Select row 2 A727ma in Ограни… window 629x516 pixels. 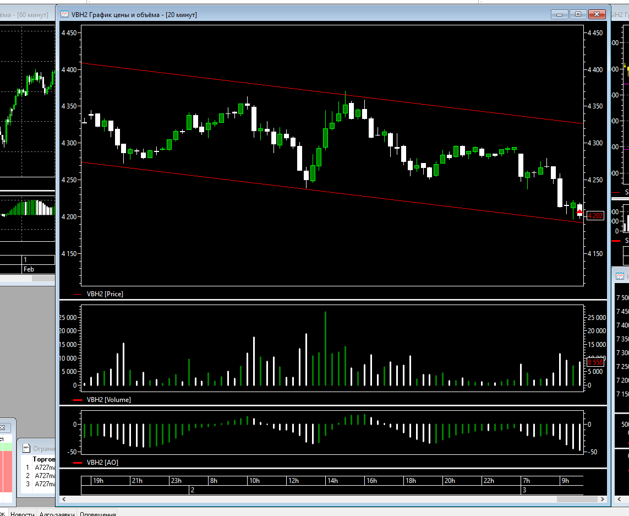coord(38,476)
